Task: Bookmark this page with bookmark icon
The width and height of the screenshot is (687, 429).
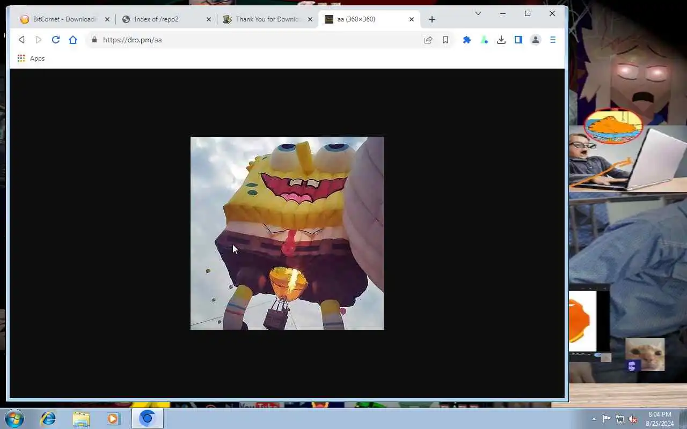Action: 445,40
